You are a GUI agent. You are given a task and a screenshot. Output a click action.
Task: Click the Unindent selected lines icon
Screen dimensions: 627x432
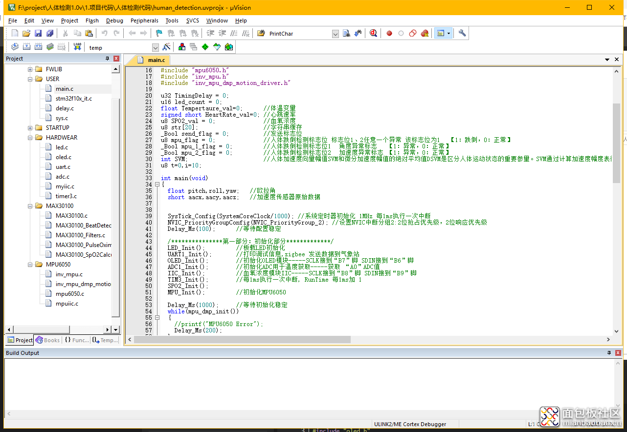tap(223, 33)
